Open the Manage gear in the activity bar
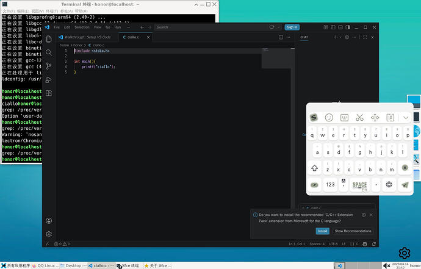Viewport: 421px width, 269px height. click(49, 234)
